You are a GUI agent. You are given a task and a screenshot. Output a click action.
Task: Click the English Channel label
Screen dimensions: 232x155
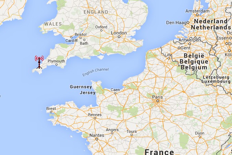click(x=96, y=72)
